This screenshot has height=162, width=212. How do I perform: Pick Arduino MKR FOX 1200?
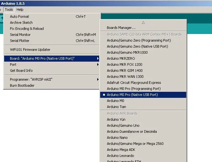coord(143,64)
